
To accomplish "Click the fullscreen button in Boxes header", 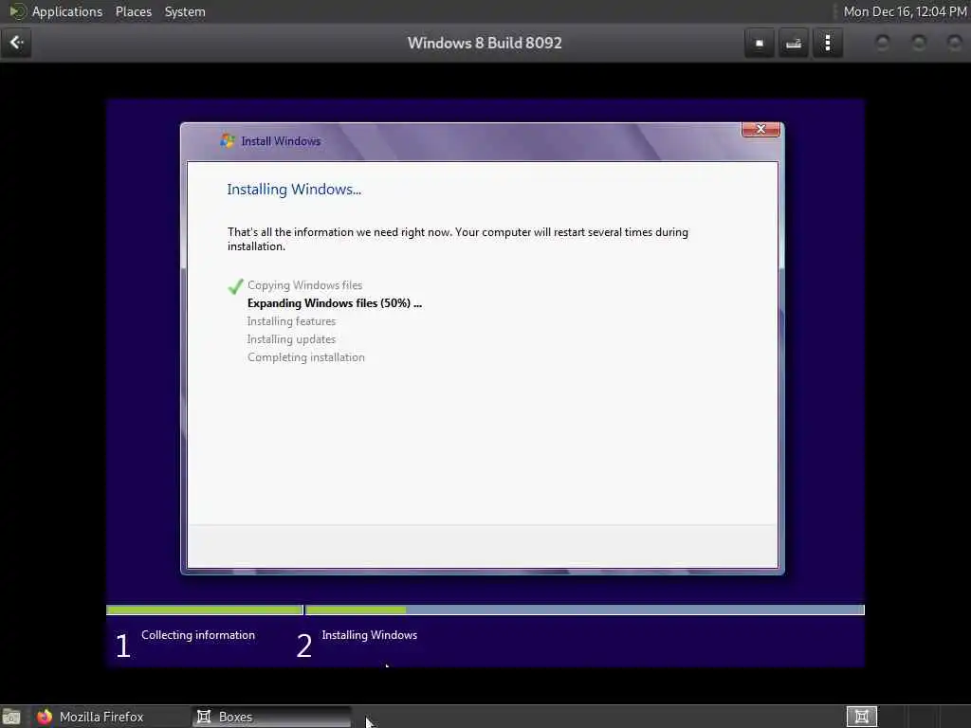I will coord(760,44).
